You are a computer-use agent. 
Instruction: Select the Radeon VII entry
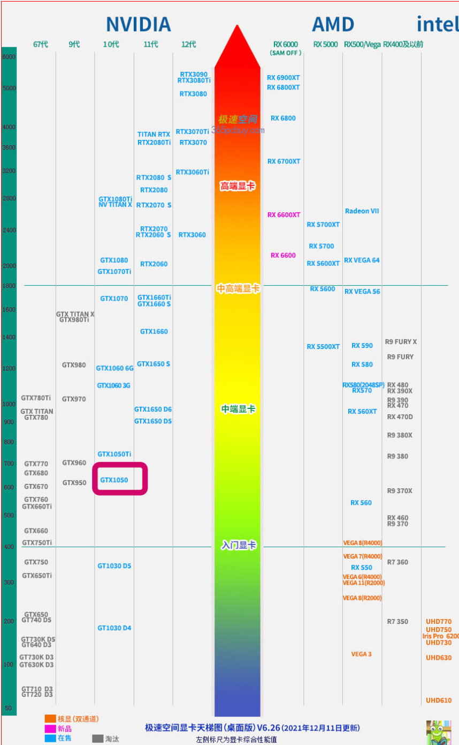click(362, 211)
